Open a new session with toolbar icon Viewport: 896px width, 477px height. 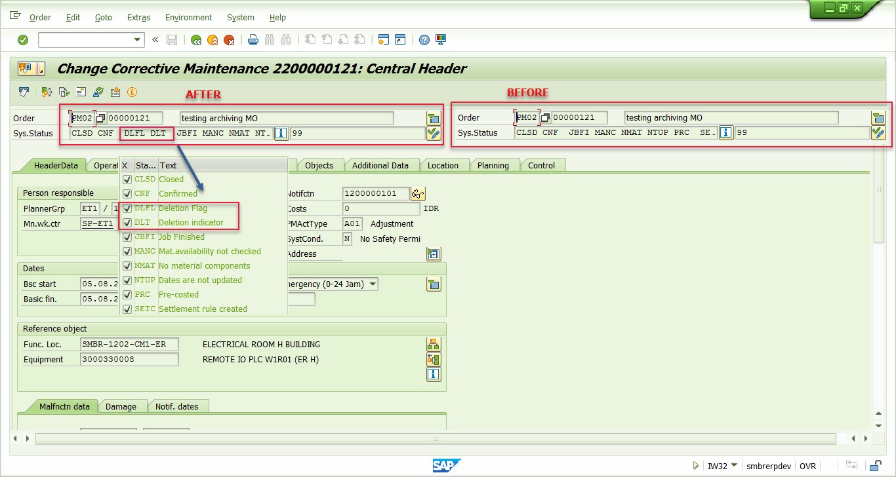tap(383, 40)
